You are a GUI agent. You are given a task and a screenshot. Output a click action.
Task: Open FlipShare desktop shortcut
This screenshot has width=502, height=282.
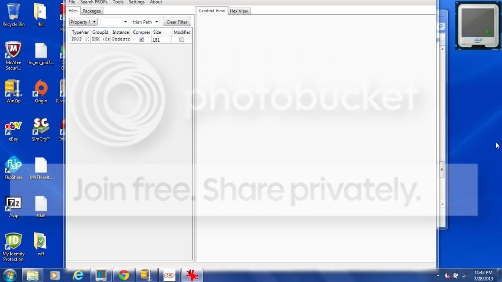(13, 168)
